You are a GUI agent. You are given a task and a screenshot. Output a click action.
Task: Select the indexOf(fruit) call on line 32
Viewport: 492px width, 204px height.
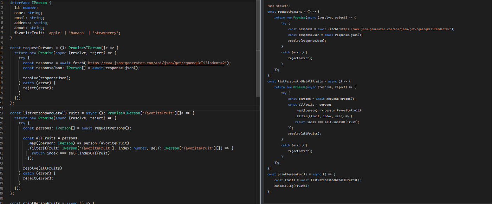[95, 153]
